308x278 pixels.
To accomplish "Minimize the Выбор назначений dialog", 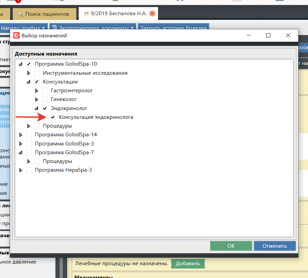I will pos(249,35).
